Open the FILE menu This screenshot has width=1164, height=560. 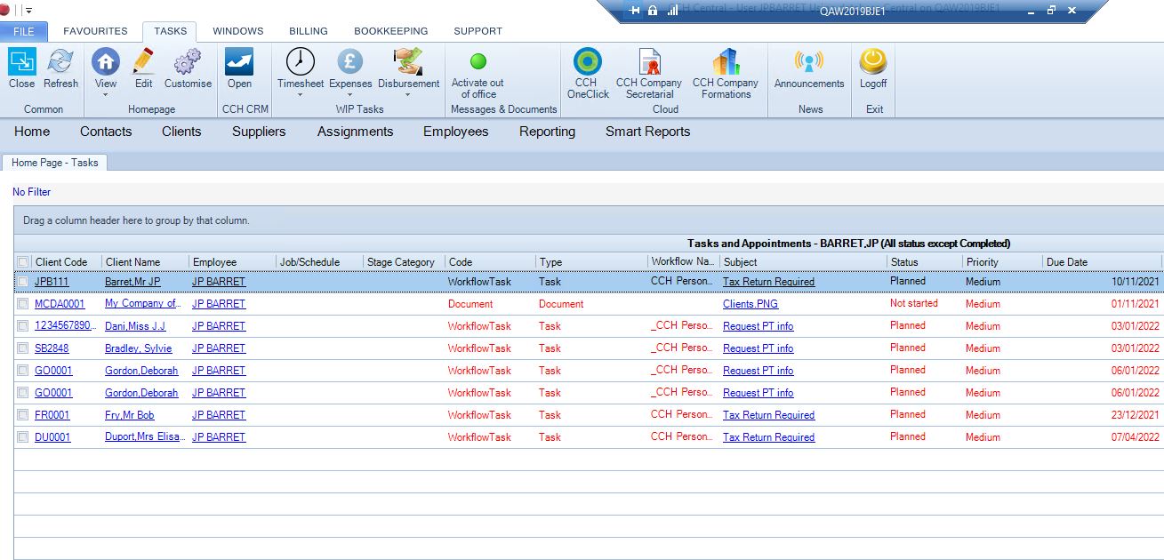pyautogui.click(x=24, y=31)
